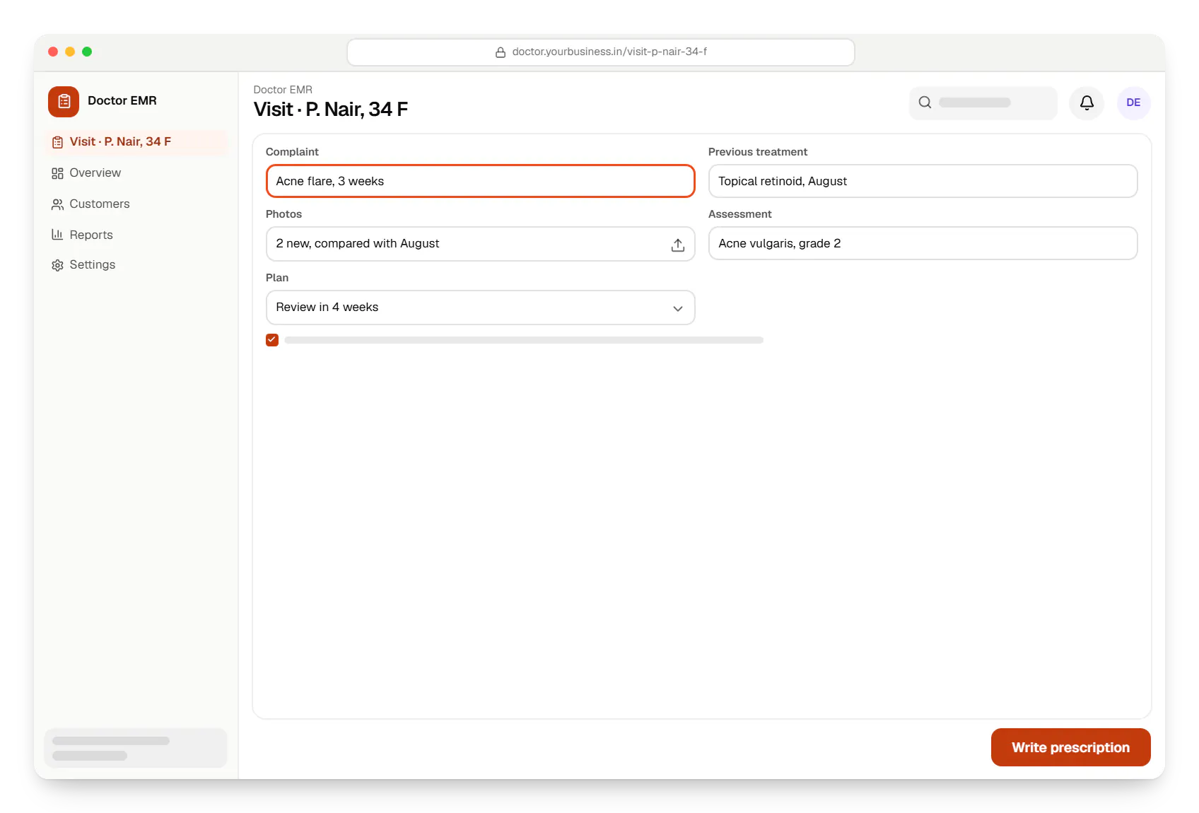Click the upload icon in Photos field
1199x813 pixels.
[677, 245]
